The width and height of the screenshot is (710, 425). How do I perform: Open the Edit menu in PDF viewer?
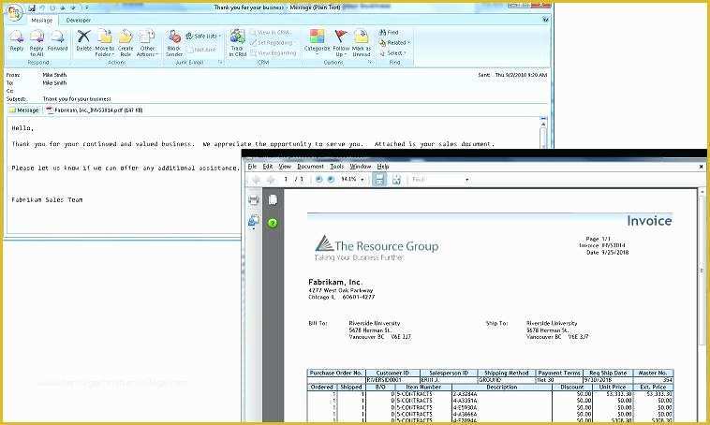pyautogui.click(x=268, y=167)
